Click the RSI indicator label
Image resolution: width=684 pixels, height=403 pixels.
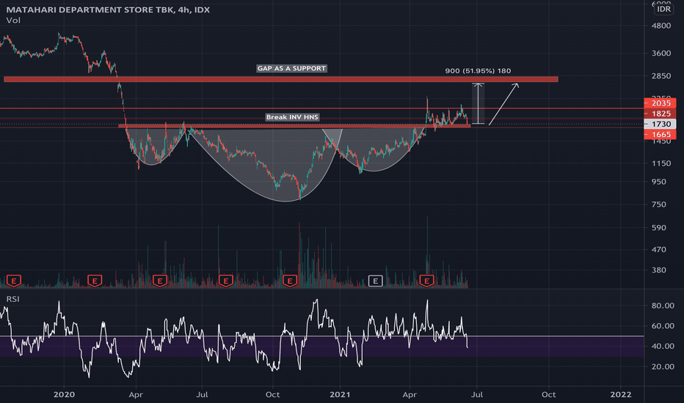(x=12, y=299)
